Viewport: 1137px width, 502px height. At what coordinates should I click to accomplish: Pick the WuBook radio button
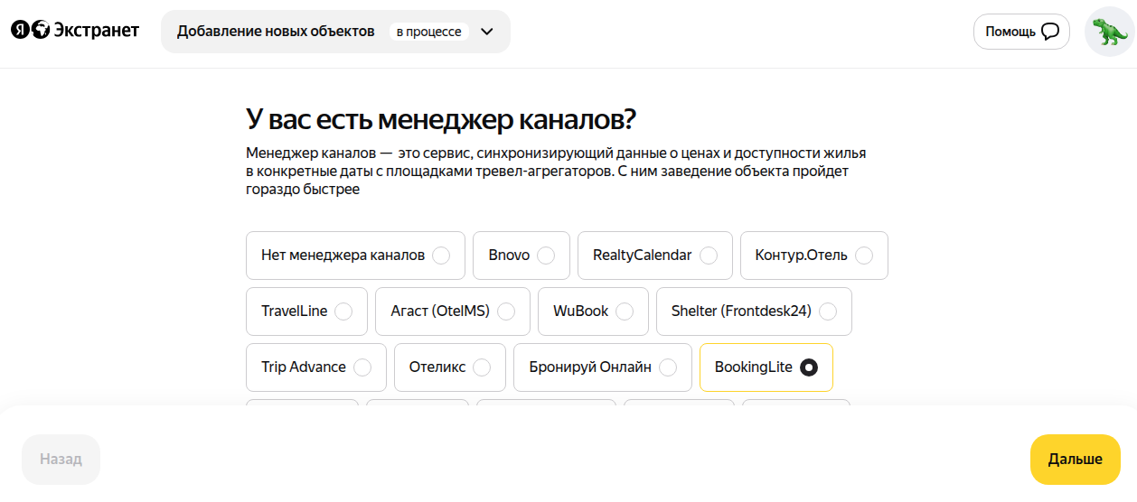tap(624, 311)
